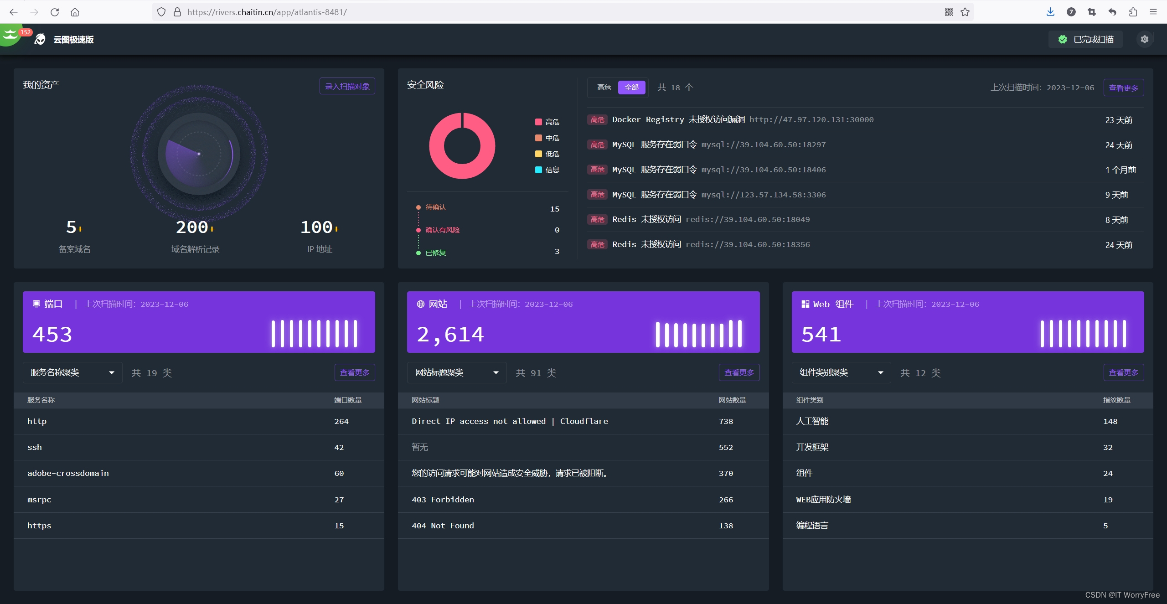Open the Docker Registry 未授权访问漏洞 entry
The image size is (1167, 604).
pos(866,120)
